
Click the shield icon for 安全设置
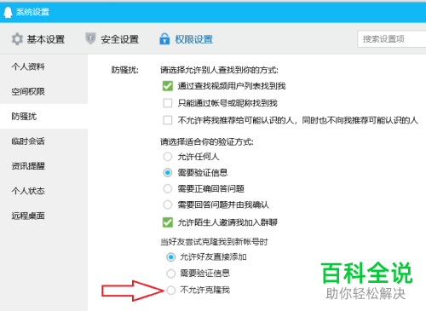pos(90,38)
